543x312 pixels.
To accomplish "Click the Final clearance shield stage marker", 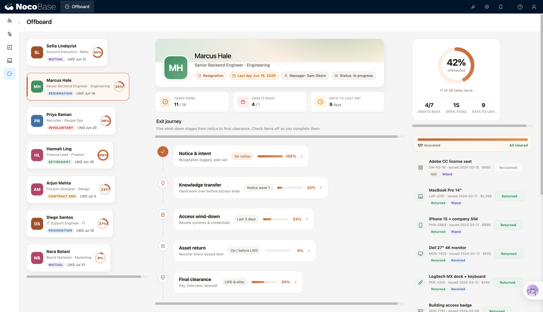I will 163,277.
